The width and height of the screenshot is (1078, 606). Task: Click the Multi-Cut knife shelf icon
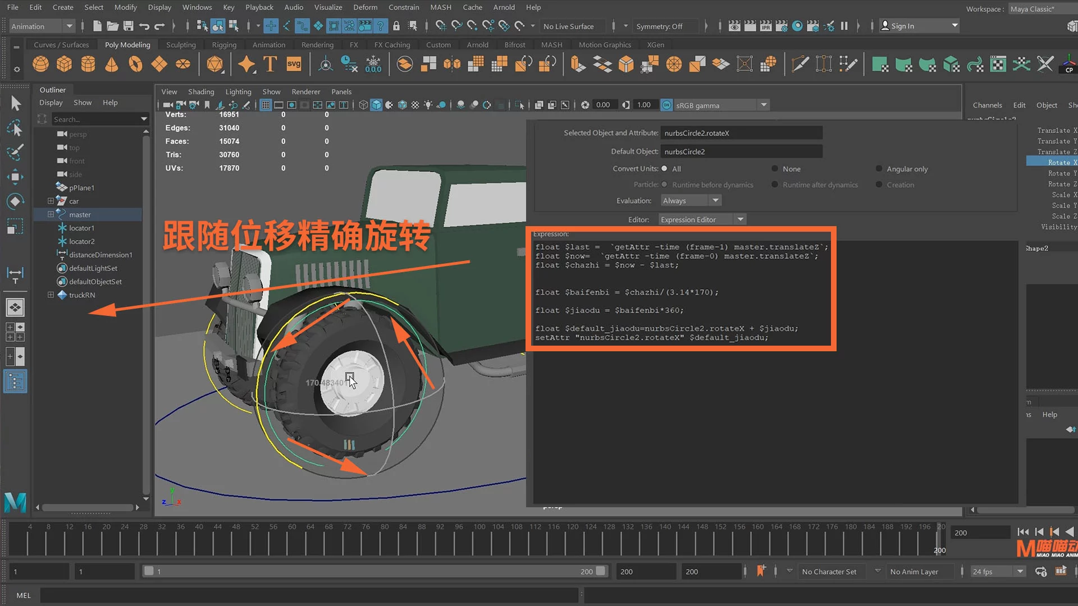tap(800, 65)
